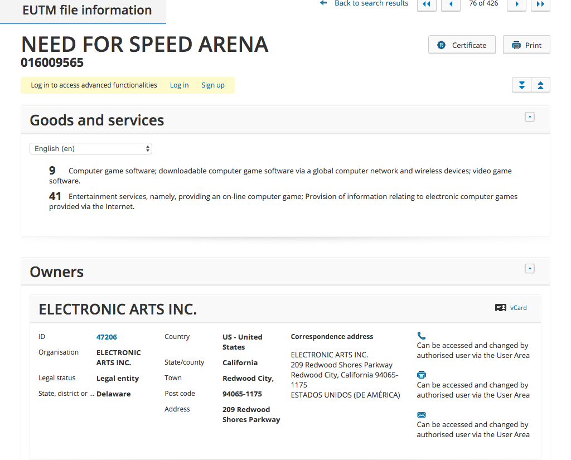Click the Log in link
The width and height of the screenshot is (571, 460).
click(179, 85)
